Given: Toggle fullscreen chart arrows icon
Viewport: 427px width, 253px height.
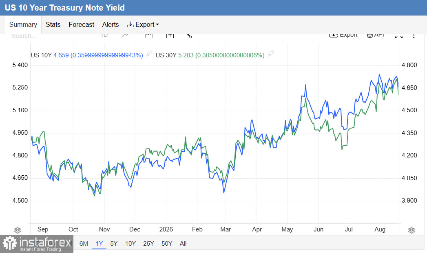Looking at the screenshot, I should (399, 36).
